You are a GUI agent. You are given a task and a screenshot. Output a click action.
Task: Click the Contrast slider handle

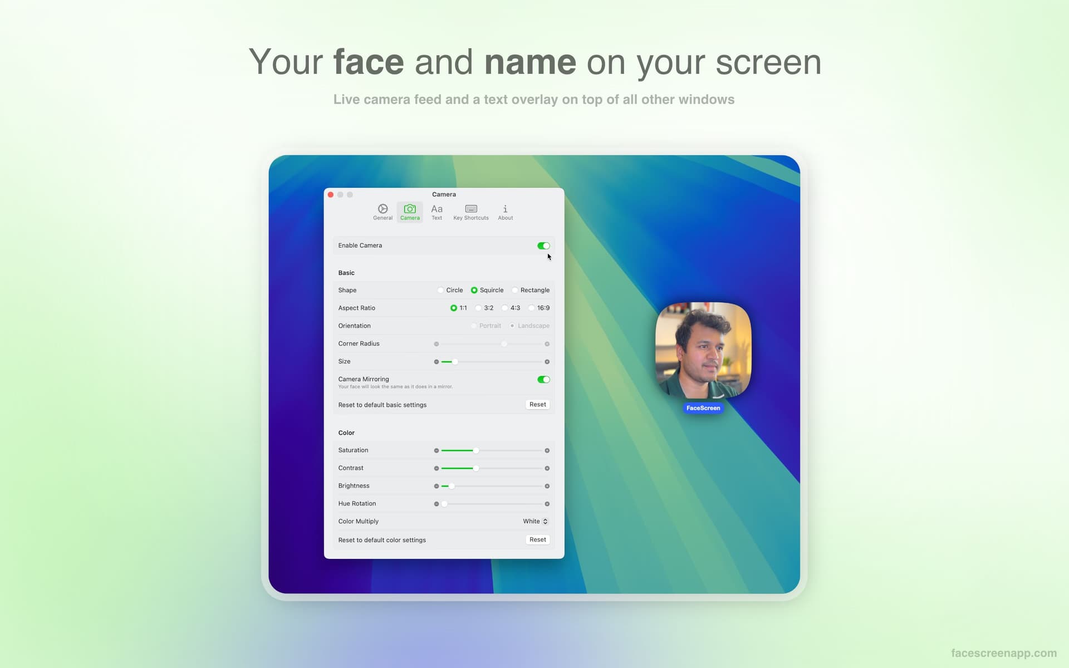pos(476,468)
